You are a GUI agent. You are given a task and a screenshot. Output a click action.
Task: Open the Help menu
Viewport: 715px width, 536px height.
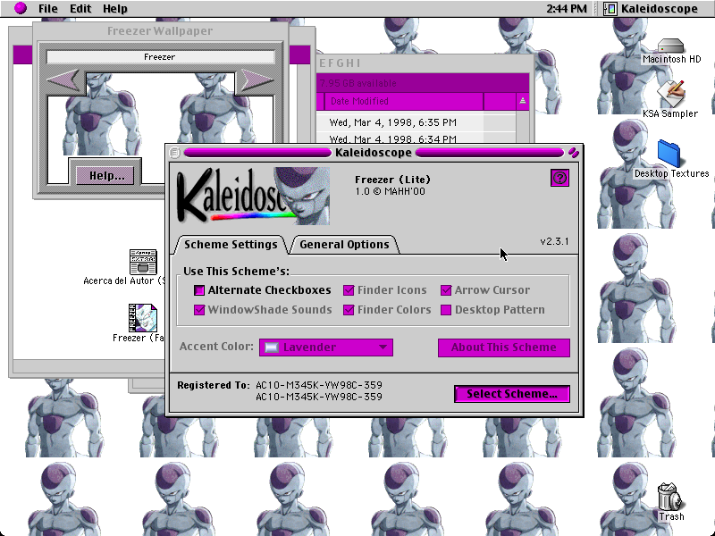[x=115, y=9]
